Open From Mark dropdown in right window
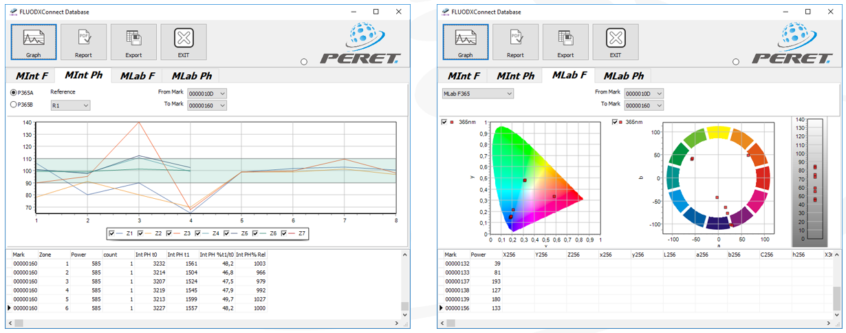Image resolution: width=846 pixels, height=333 pixels. click(x=644, y=93)
